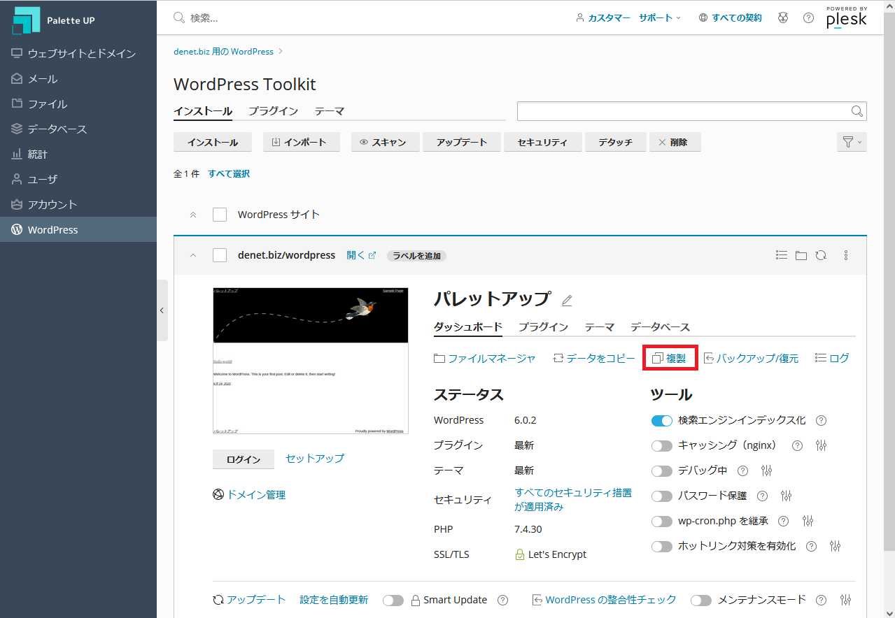
Task: Click the Palette UP logo
Action: pos(53,20)
